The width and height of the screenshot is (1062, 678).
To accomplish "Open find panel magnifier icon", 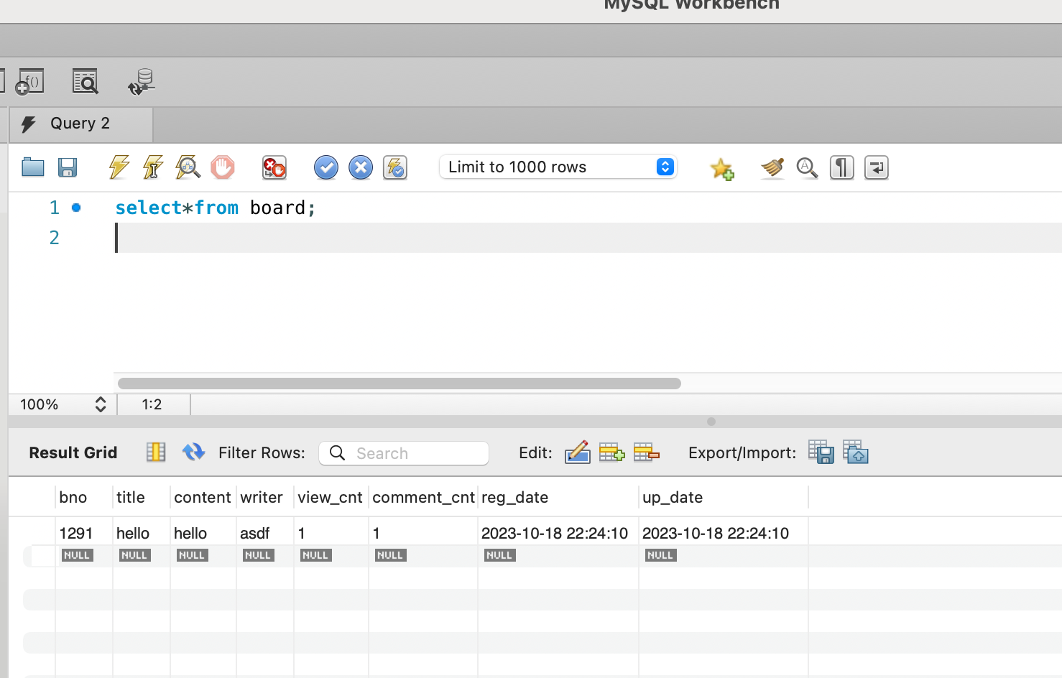I will click(807, 168).
